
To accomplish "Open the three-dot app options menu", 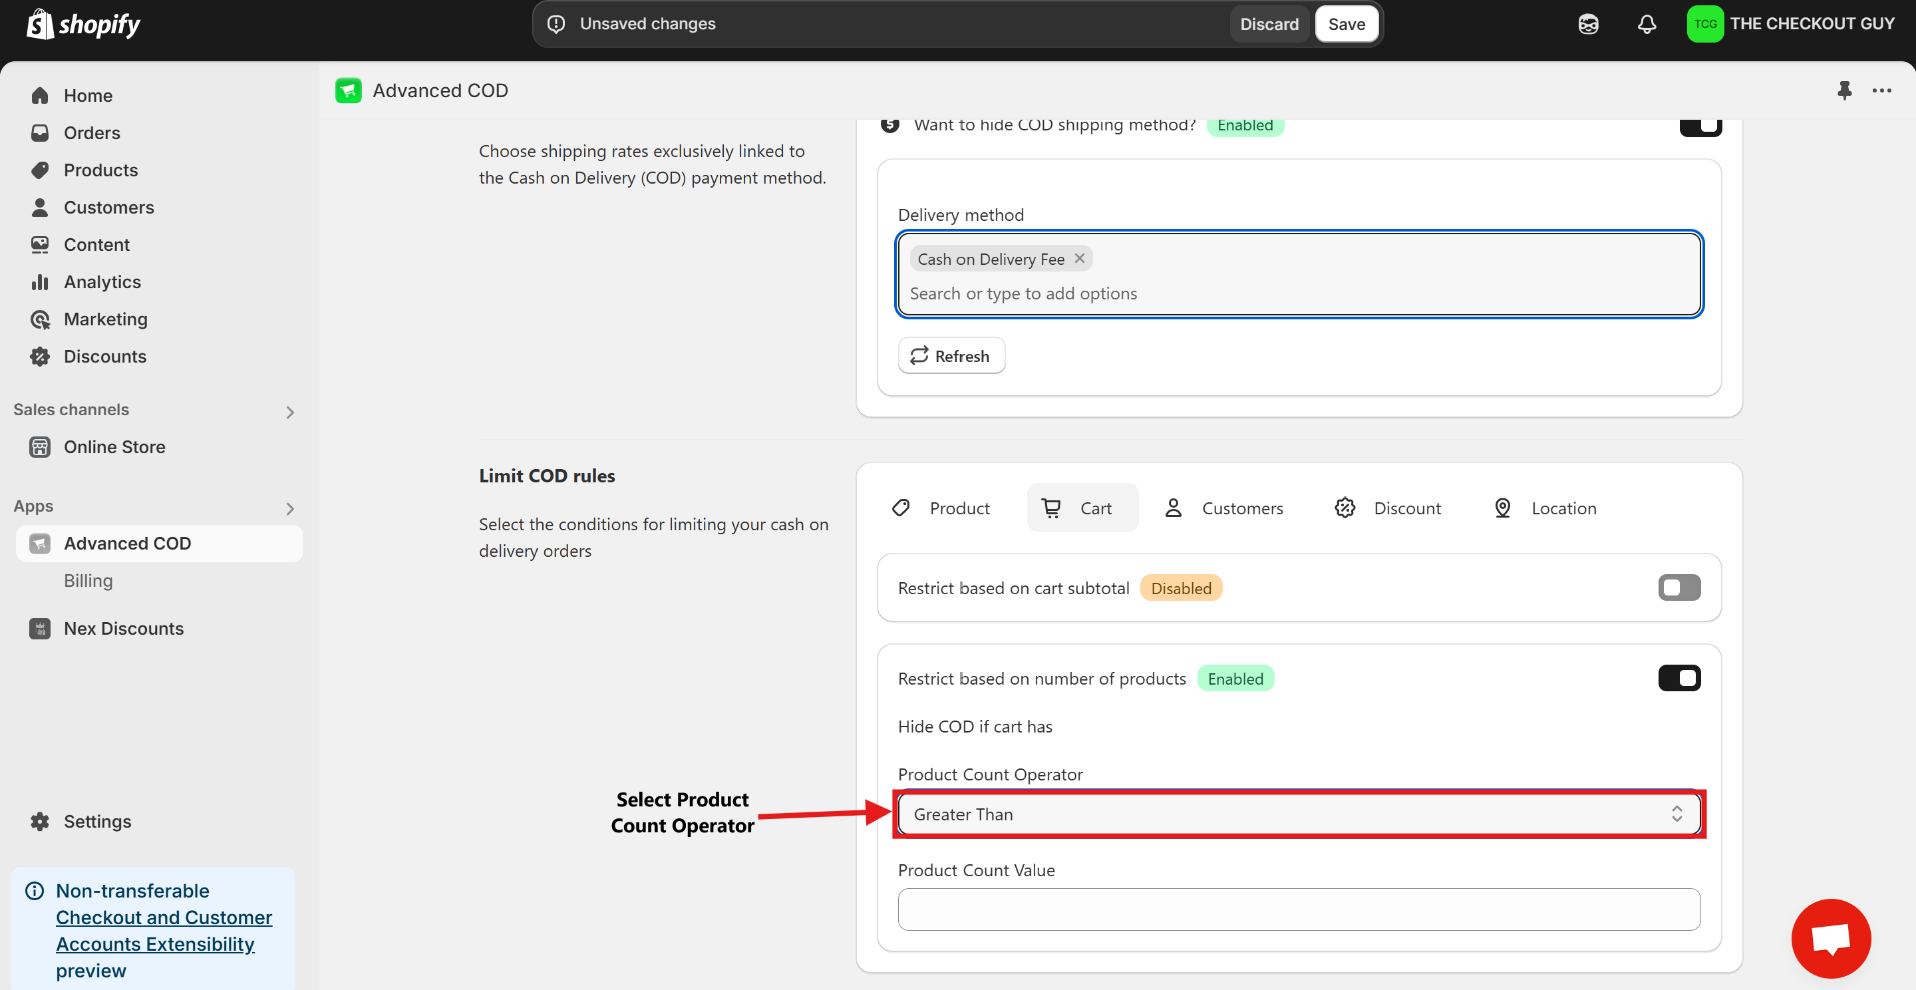I will click(x=1882, y=90).
